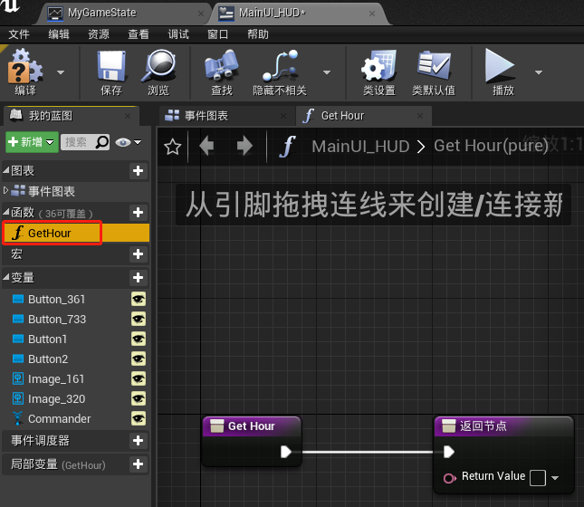Open the 调试 menu
The height and width of the screenshot is (507, 584).
click(x=178, y=34)
